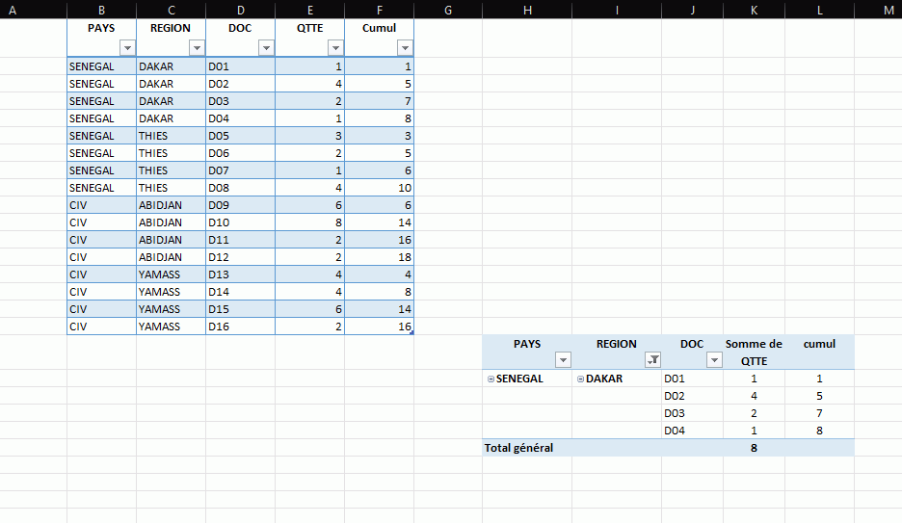Select the Cumul value 18 in row D12

click(379, 257)
